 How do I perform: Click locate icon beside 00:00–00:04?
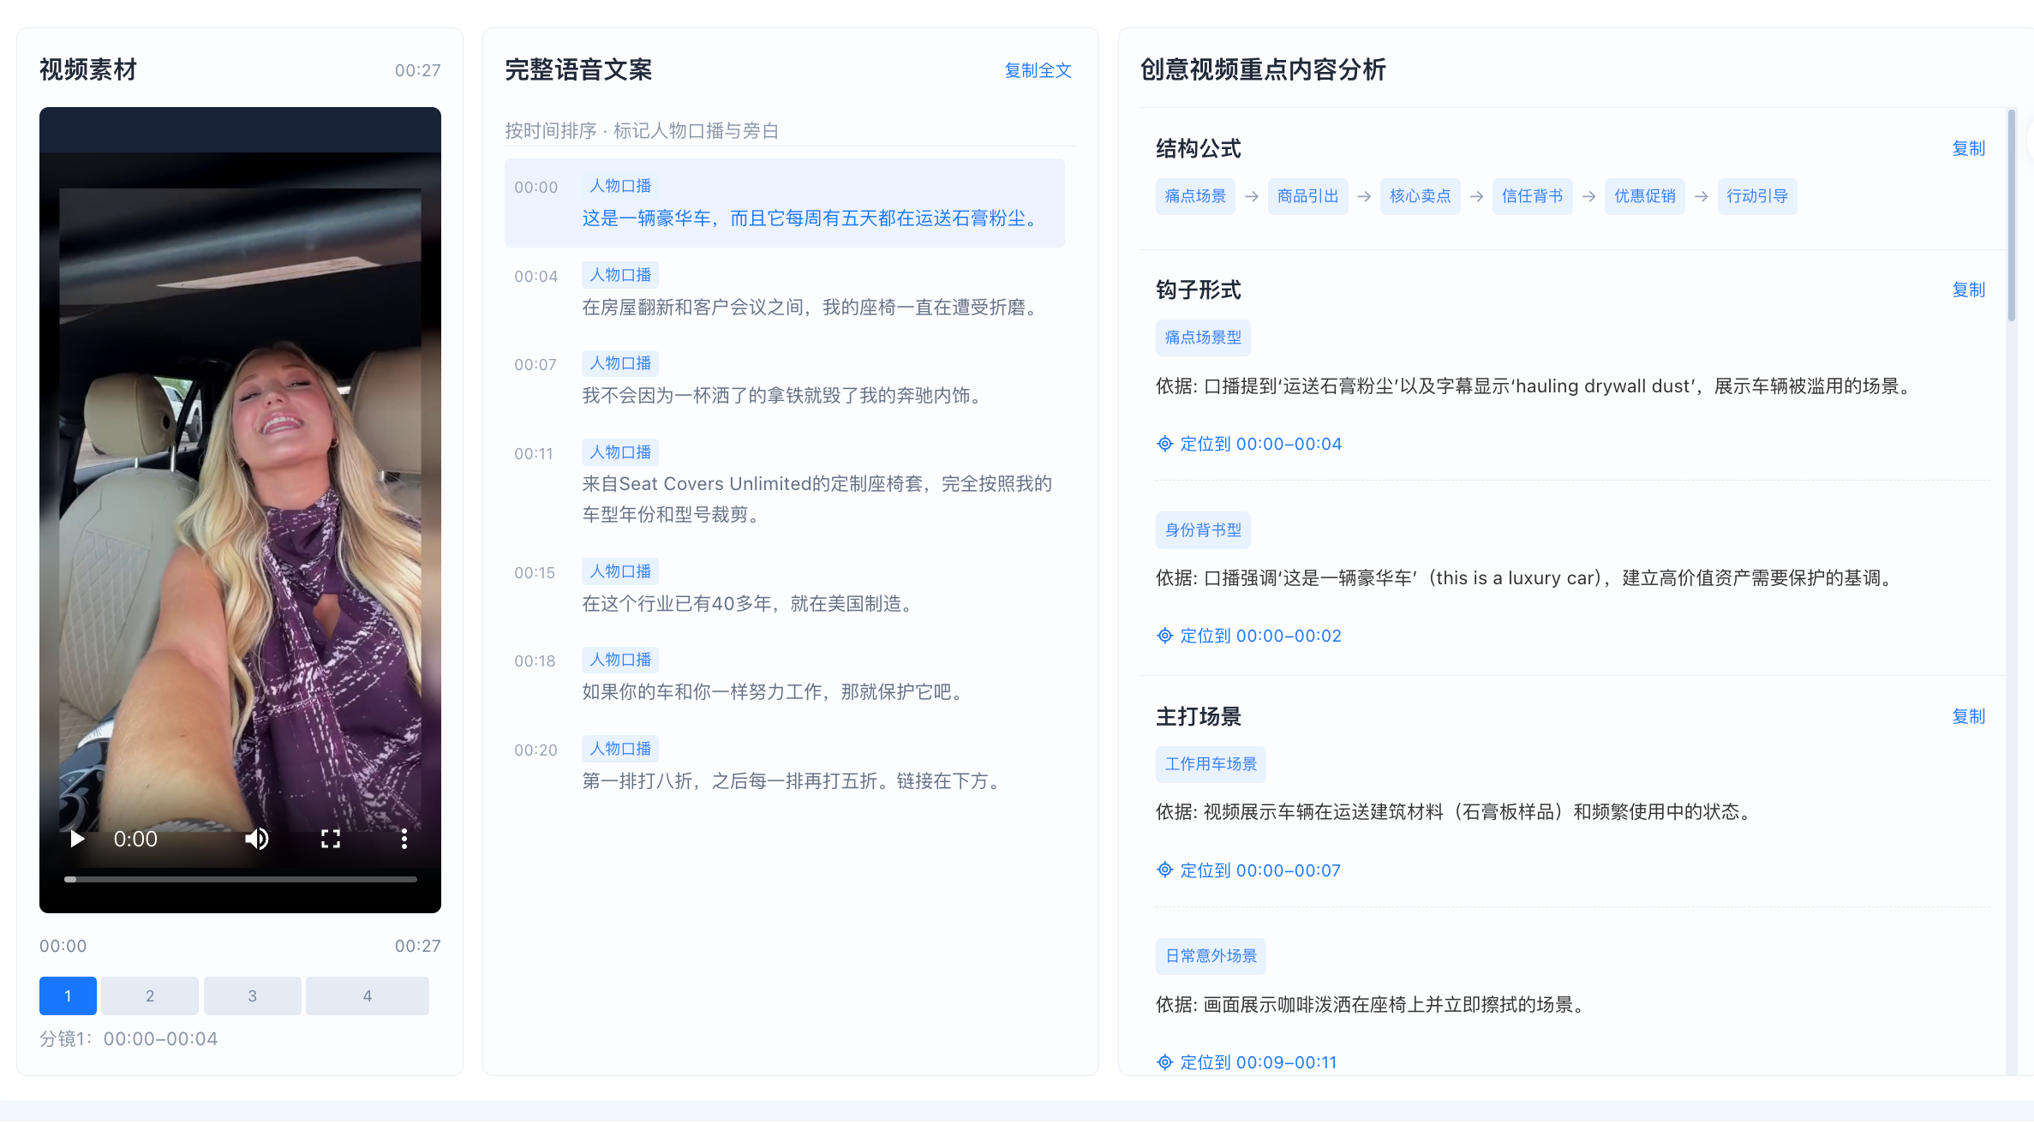(x=1164, y=444)
